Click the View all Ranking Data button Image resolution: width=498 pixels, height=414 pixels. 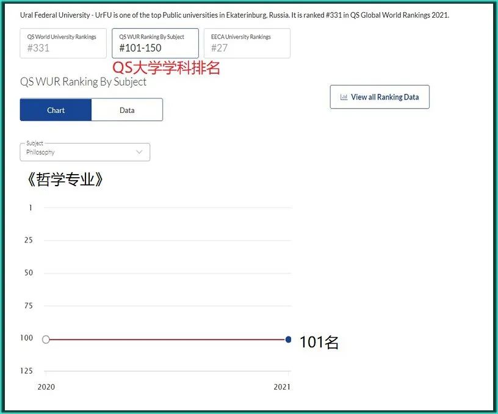pos(380,96)
